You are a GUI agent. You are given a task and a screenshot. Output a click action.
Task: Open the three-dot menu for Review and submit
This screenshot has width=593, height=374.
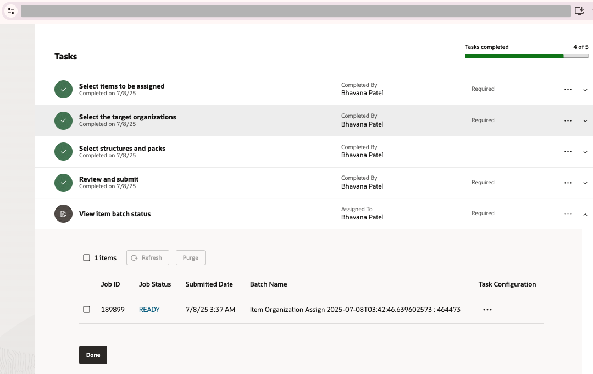[568, 183]
